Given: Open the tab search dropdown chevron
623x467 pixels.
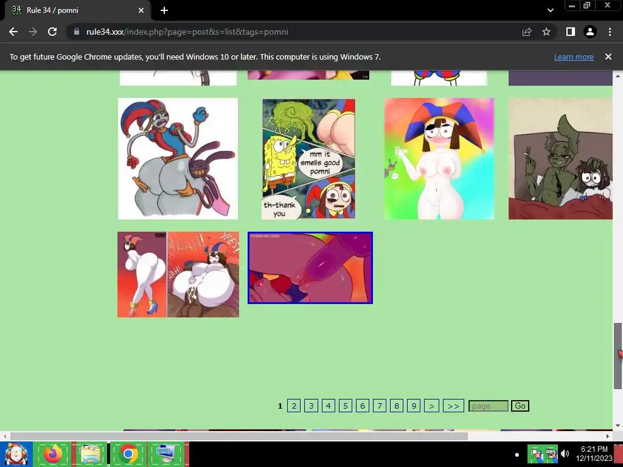Looking at the screenshot, I should tap(550, 10).
